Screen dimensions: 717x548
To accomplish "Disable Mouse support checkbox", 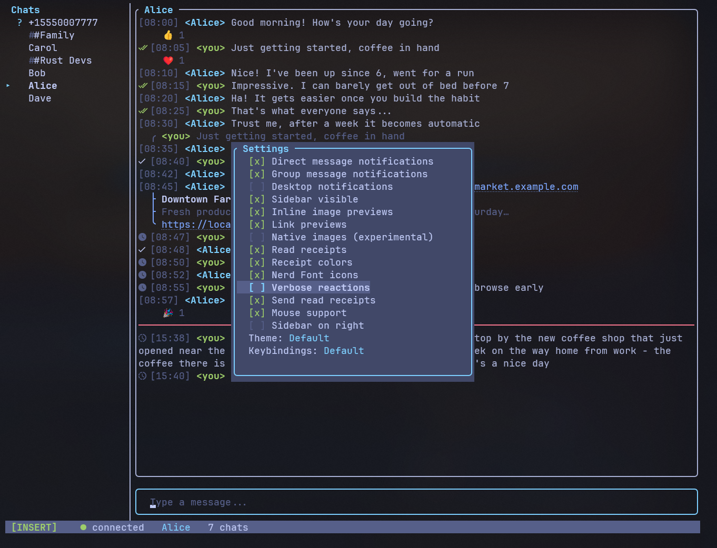I will (257, 313).
